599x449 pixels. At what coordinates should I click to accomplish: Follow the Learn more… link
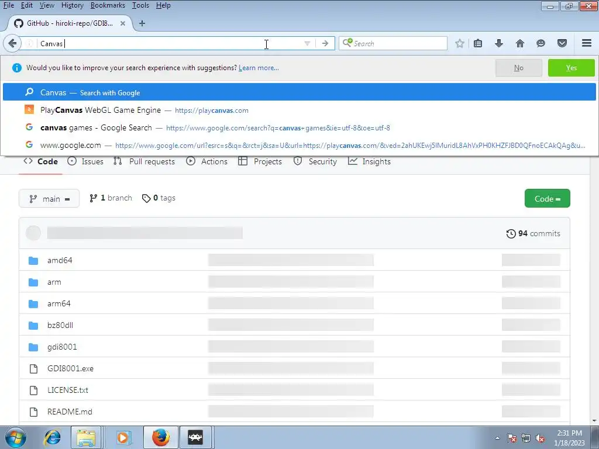259,68
